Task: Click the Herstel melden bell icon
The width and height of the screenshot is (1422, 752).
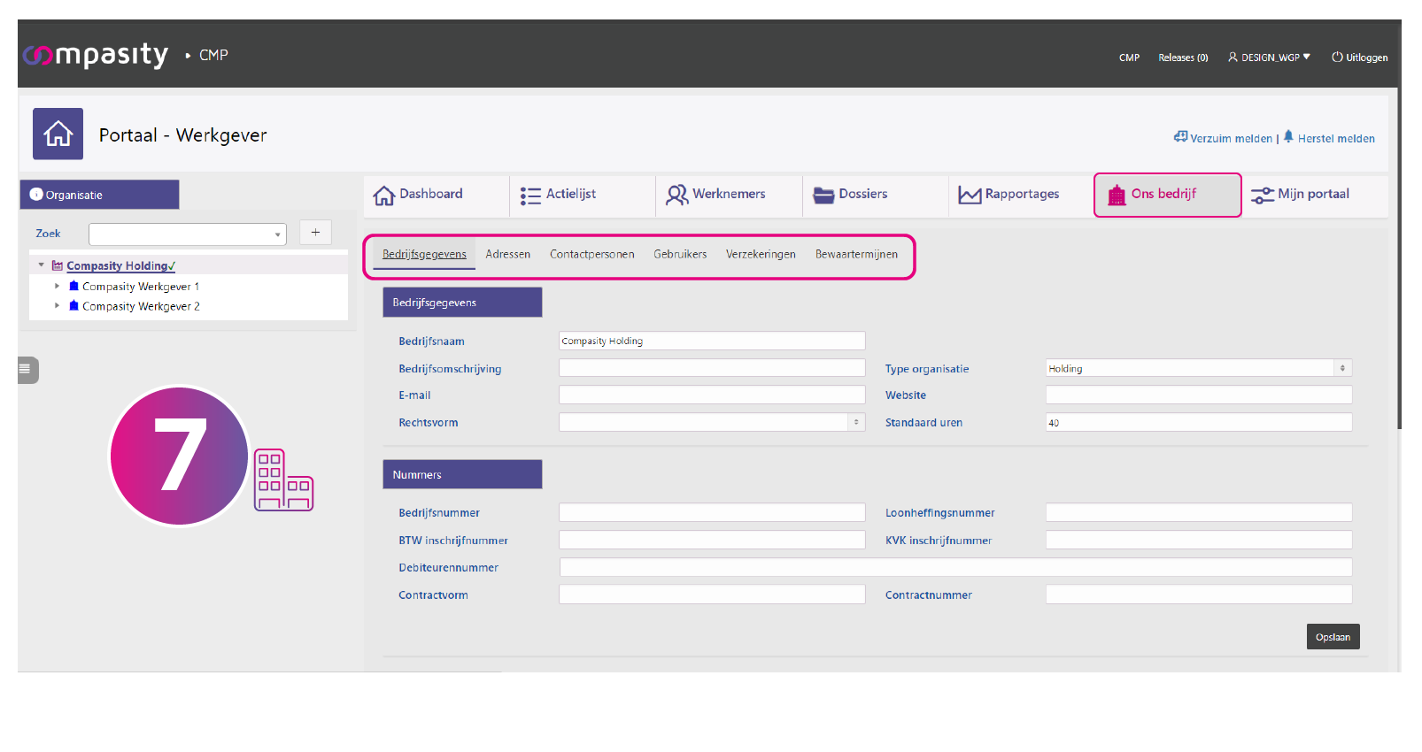Action: [1288, 136]
